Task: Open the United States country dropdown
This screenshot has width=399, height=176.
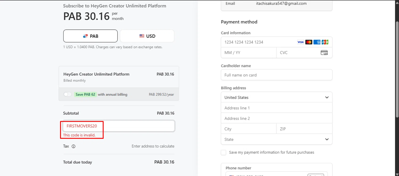Action: tap(277, 97)
